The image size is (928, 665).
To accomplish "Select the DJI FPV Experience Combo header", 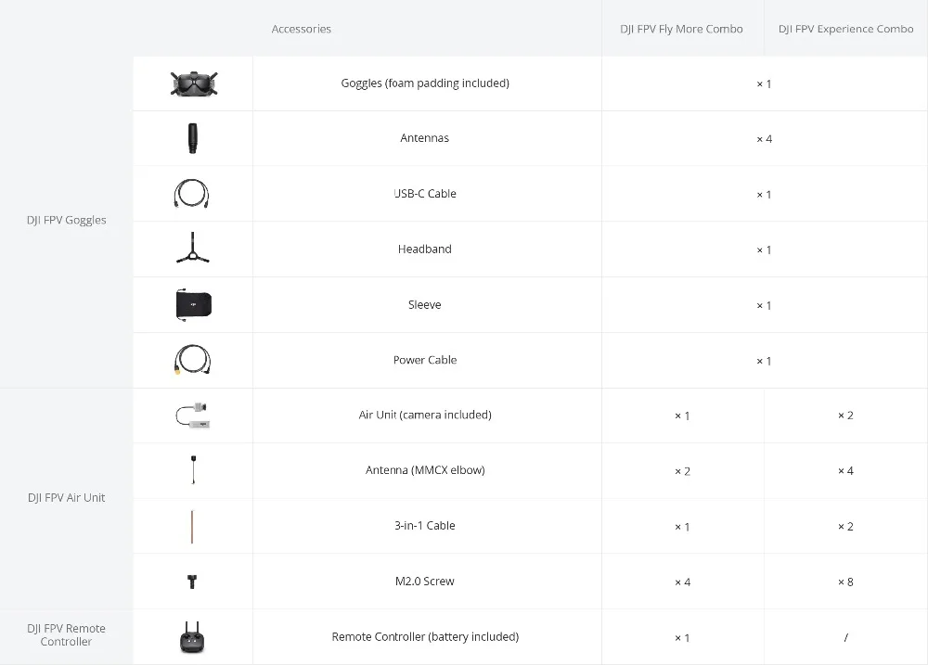I will pos(845,29).
